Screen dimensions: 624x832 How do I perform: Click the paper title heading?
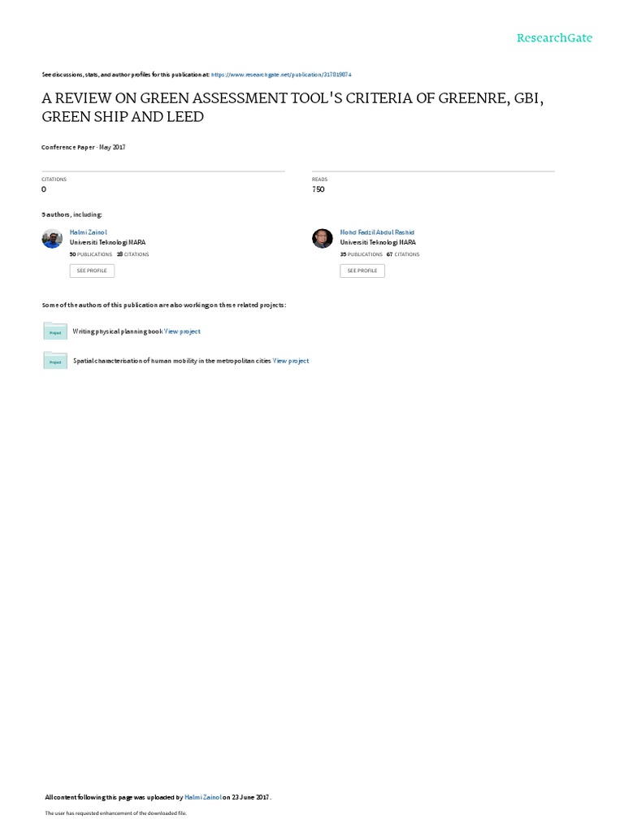[x=292, y=107]
